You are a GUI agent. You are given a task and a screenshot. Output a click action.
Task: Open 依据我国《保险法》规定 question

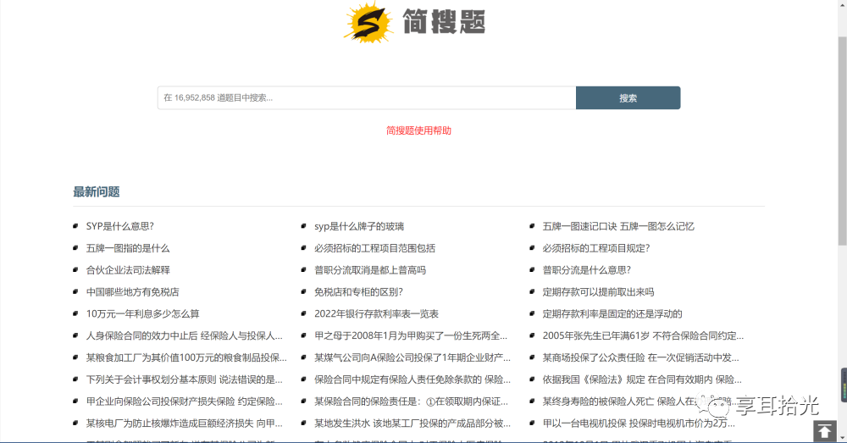642,379
